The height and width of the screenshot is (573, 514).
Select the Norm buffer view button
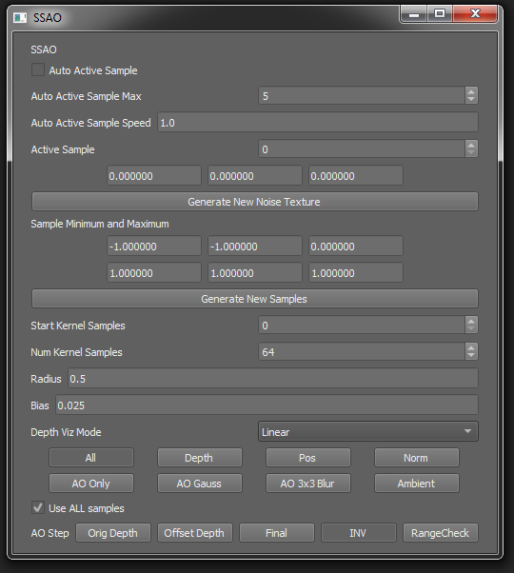(x=417, y=458)
